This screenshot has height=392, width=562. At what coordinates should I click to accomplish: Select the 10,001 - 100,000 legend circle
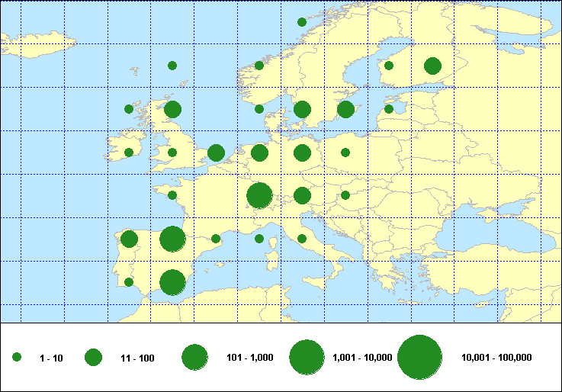[420, 357]
